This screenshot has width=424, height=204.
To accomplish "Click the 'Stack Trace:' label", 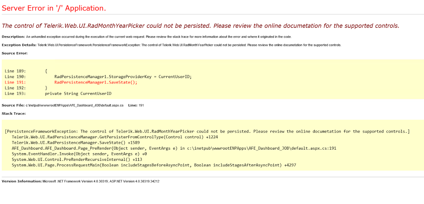I will point(14,113).
